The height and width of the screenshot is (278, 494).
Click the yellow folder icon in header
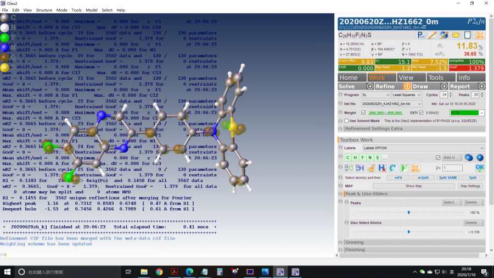point(455,35)
